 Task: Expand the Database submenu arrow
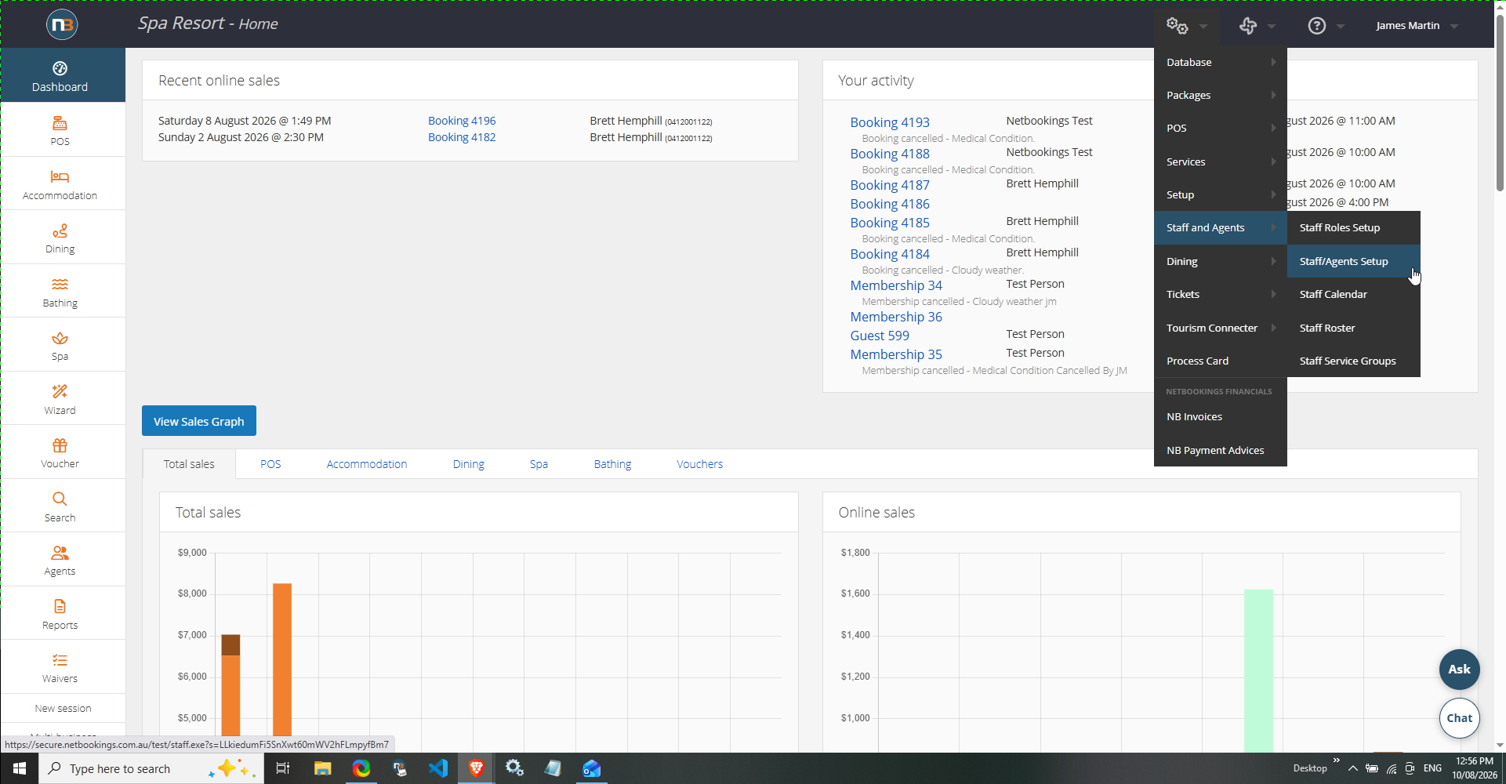tap(1273, 62)
